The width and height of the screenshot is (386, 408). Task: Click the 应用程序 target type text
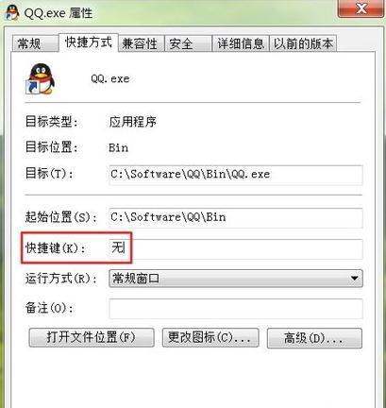(133, 122)
